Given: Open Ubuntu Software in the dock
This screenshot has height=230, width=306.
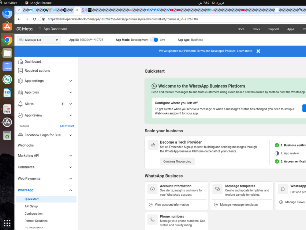Looking at the screenshot, I should pos(7,26).
